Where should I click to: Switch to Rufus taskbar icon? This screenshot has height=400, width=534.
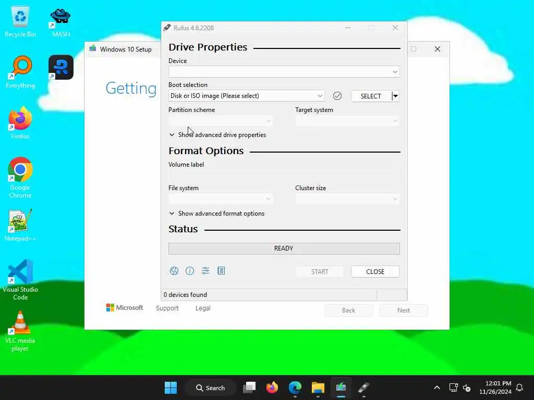click(363, 387)
